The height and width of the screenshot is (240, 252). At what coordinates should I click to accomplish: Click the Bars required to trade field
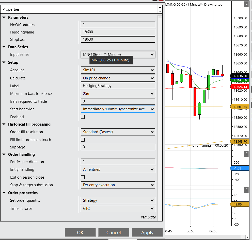tap(118, 101)
